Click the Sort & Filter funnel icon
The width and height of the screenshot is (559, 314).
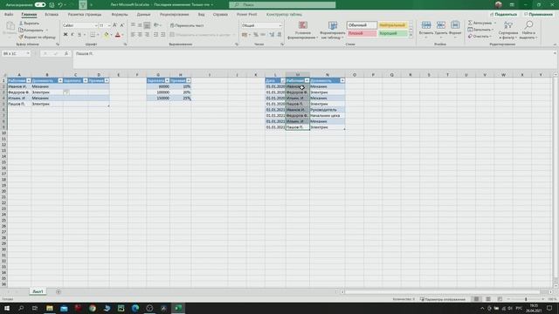(508, 25)
